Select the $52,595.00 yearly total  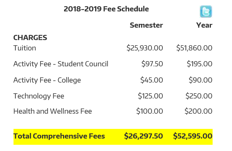193,136
